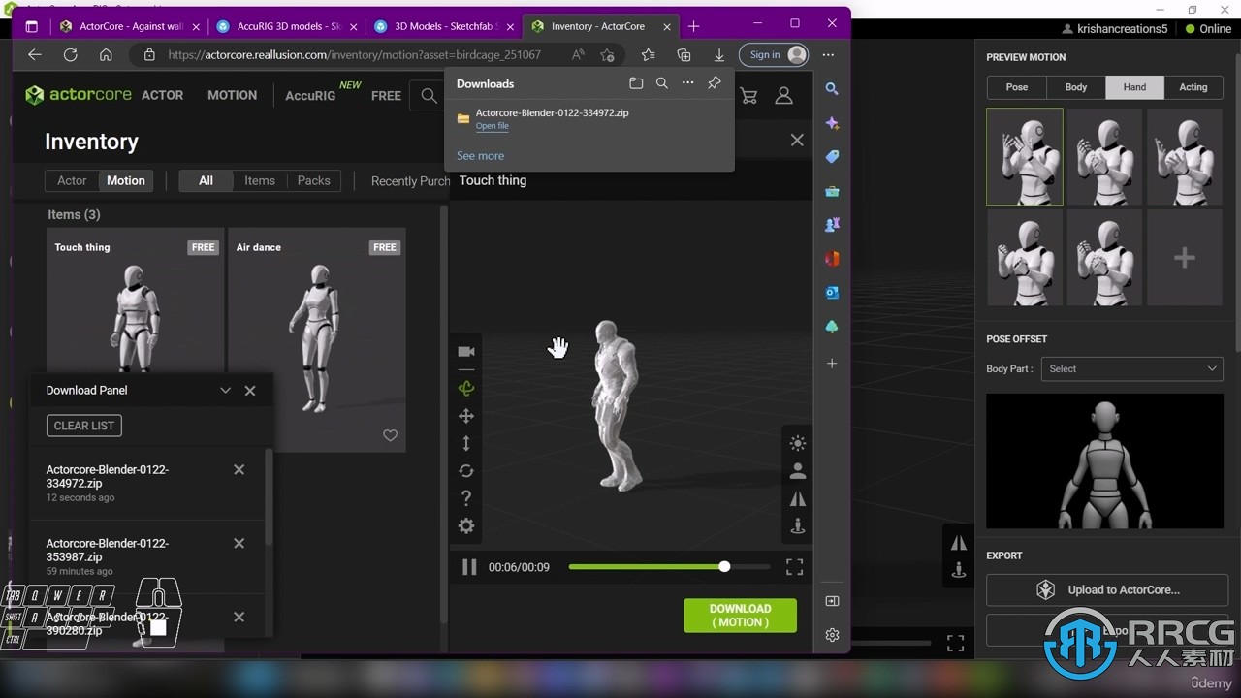Pin the Downloads popup

point(714,83)
